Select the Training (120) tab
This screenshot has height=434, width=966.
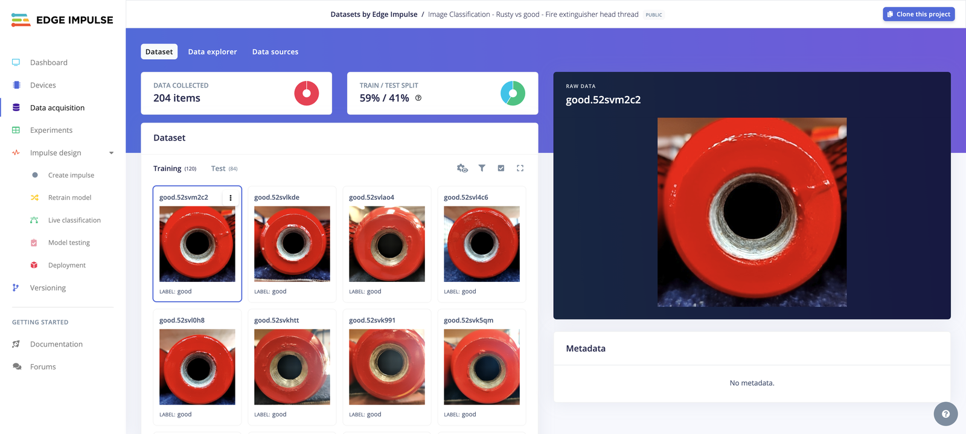point(174,168)
